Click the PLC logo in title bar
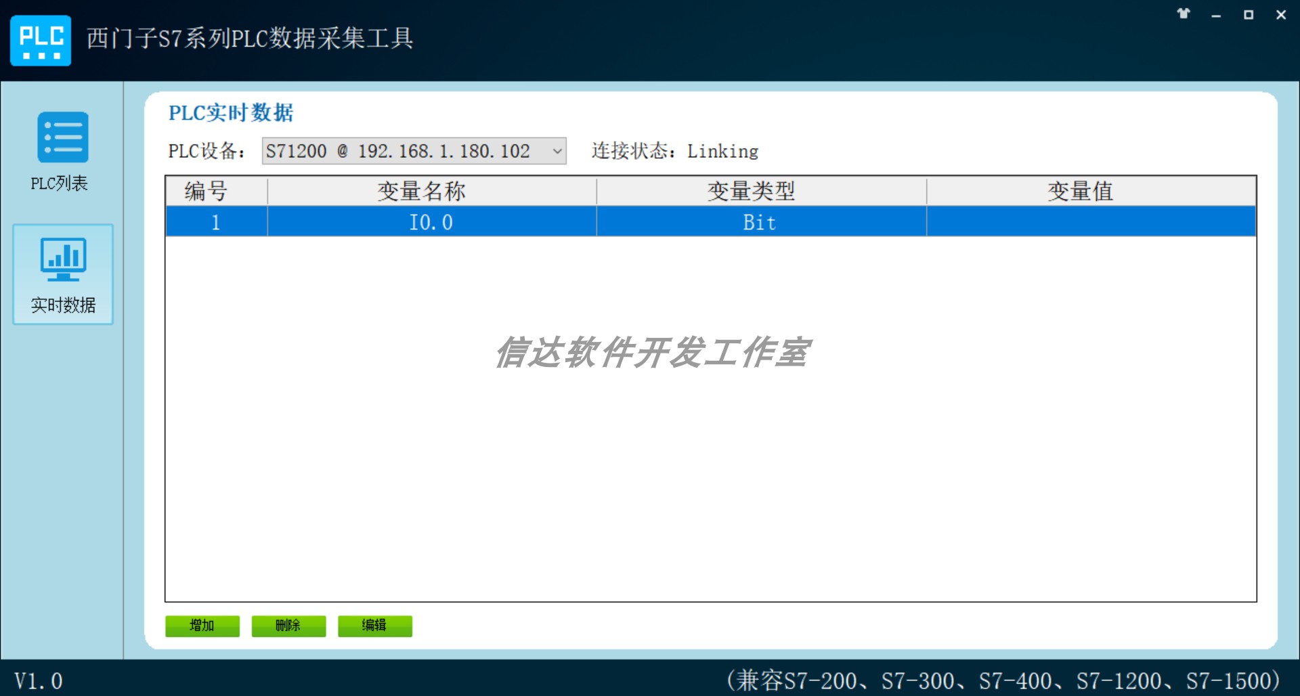The image size is (1300, 696). 41,41
